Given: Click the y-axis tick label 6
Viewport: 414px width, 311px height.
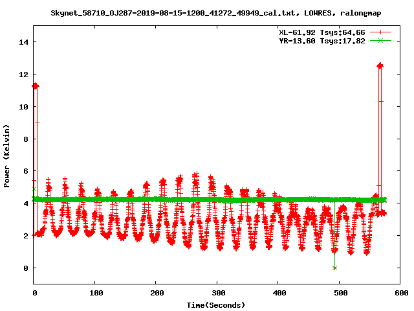Looking at the screenshot, I should [26, 171].
